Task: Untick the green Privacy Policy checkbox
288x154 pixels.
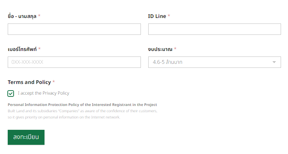Action: coord(11,93)
